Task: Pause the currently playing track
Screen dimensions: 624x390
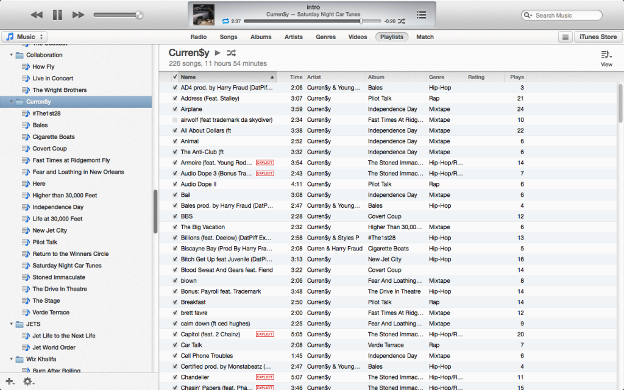Action: click(x=57, y=15)
